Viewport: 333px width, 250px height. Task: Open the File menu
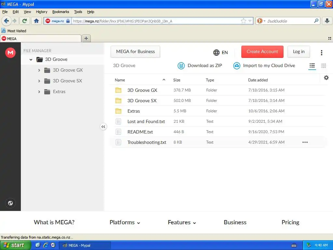pos(5,12)
